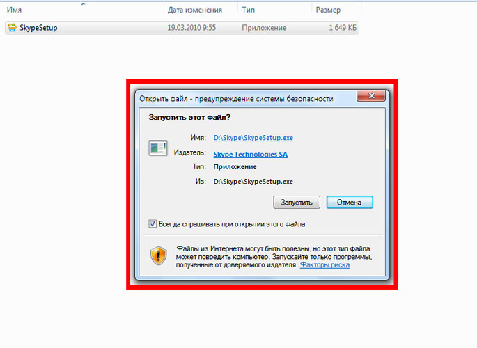Uncheck Всегда спрашивать при открытии этого файла
The height and width of the screenshot is (348, 477).
[153, 224]
